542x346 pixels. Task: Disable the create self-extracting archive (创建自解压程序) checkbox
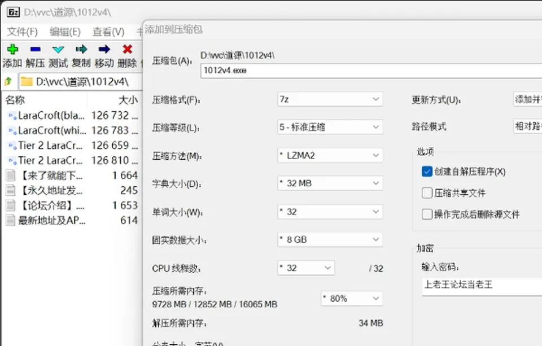(x=427, y=172)
